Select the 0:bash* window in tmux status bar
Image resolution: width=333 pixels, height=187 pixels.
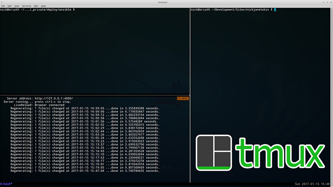[6, 184]
